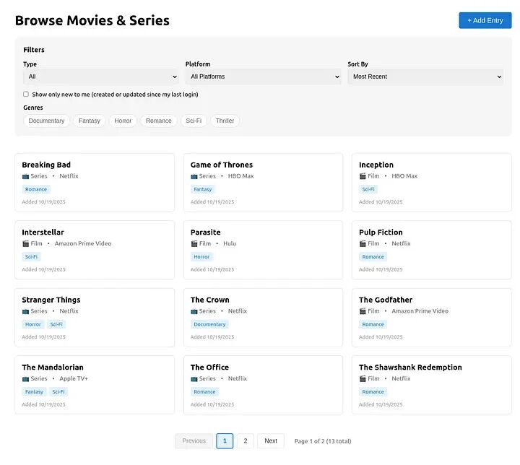This screenshot has height=465, width=520.
Task: Toggle the Sci-Fi genre filter chip
Action: point(194,121)
